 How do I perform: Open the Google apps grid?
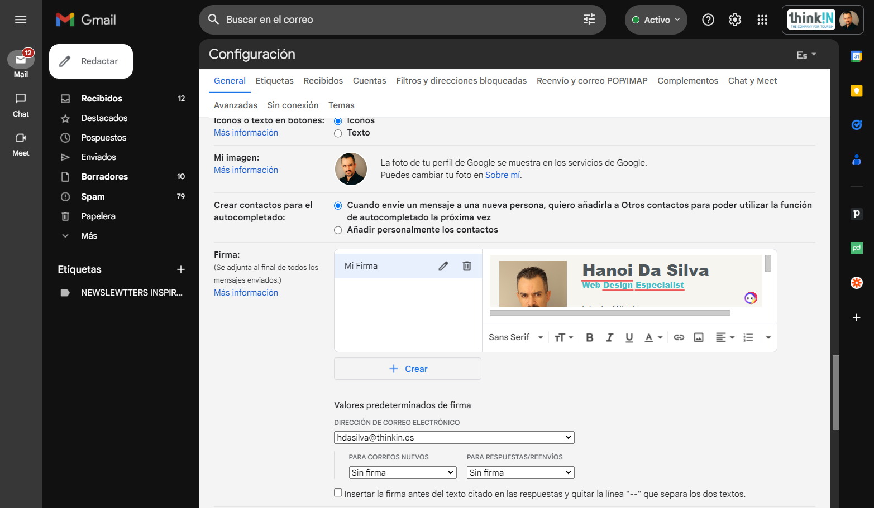click(762, 20)
